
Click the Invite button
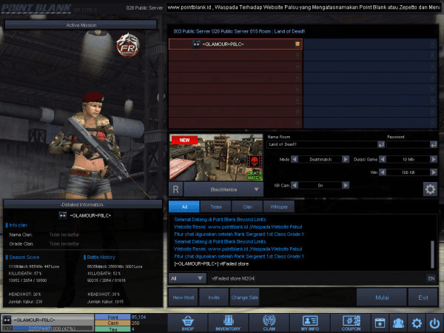tap(214, 297)
